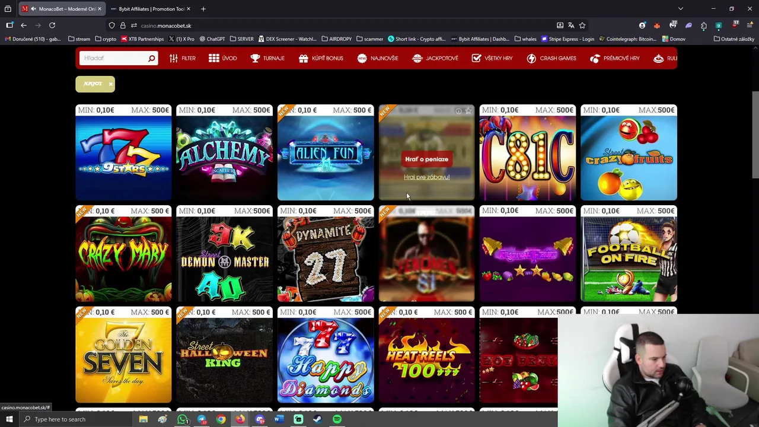This screenshot has height=427, width=759.
Task: Close the MonacoBet tab
Action: pos(99,9)
